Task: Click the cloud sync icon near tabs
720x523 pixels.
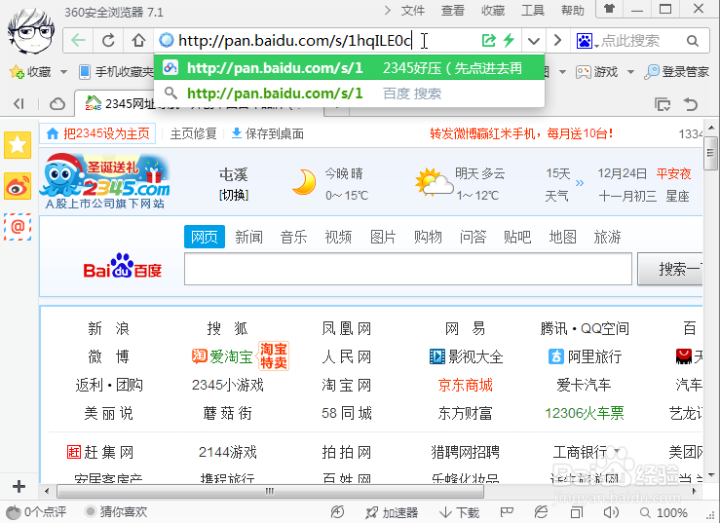Action: pyautogui.click(x=57, y=104)
